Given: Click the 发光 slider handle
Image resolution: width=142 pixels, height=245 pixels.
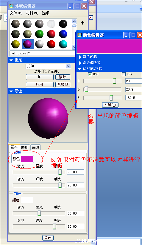Looking at the screenshot, I should click(39, 213).
